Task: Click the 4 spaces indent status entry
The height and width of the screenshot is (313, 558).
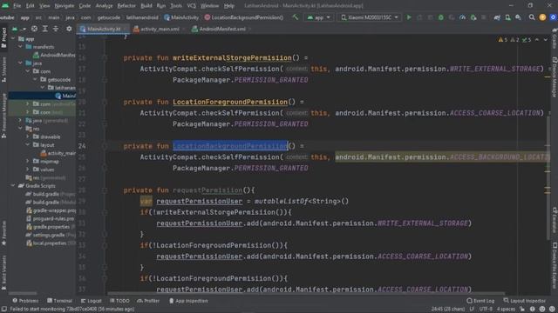Action: tap(507, 310)
